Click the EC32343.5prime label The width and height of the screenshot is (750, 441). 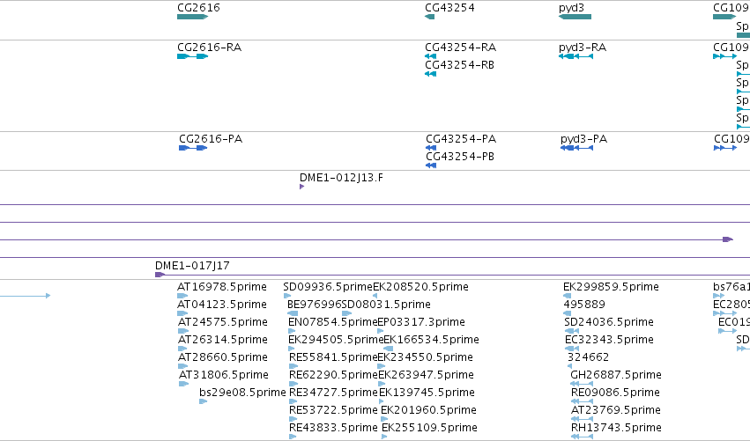609,340
